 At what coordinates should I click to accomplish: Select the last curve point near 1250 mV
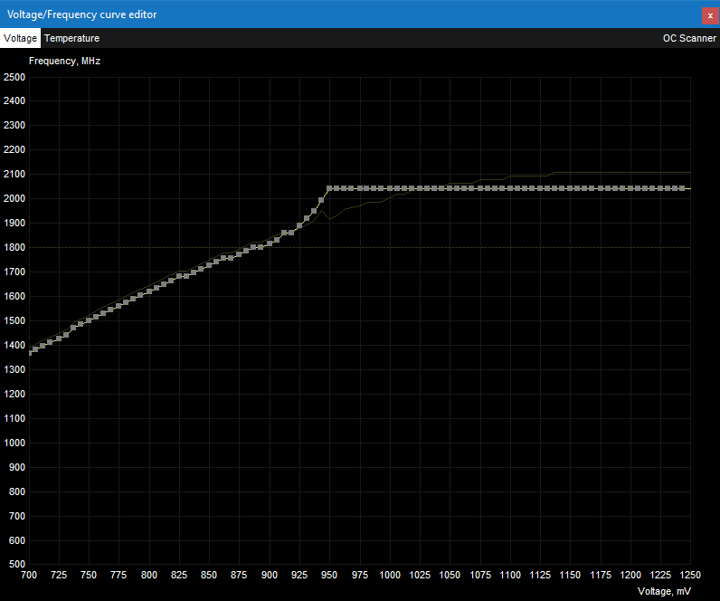point(682,188)
